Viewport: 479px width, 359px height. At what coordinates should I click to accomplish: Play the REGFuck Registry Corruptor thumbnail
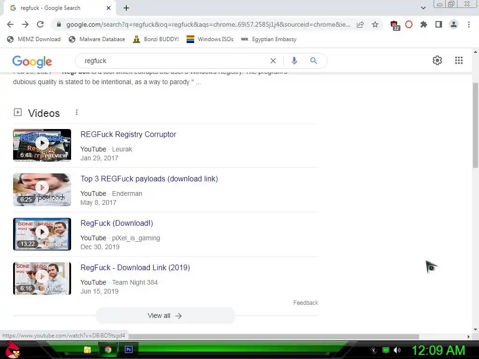click(42, 145)
